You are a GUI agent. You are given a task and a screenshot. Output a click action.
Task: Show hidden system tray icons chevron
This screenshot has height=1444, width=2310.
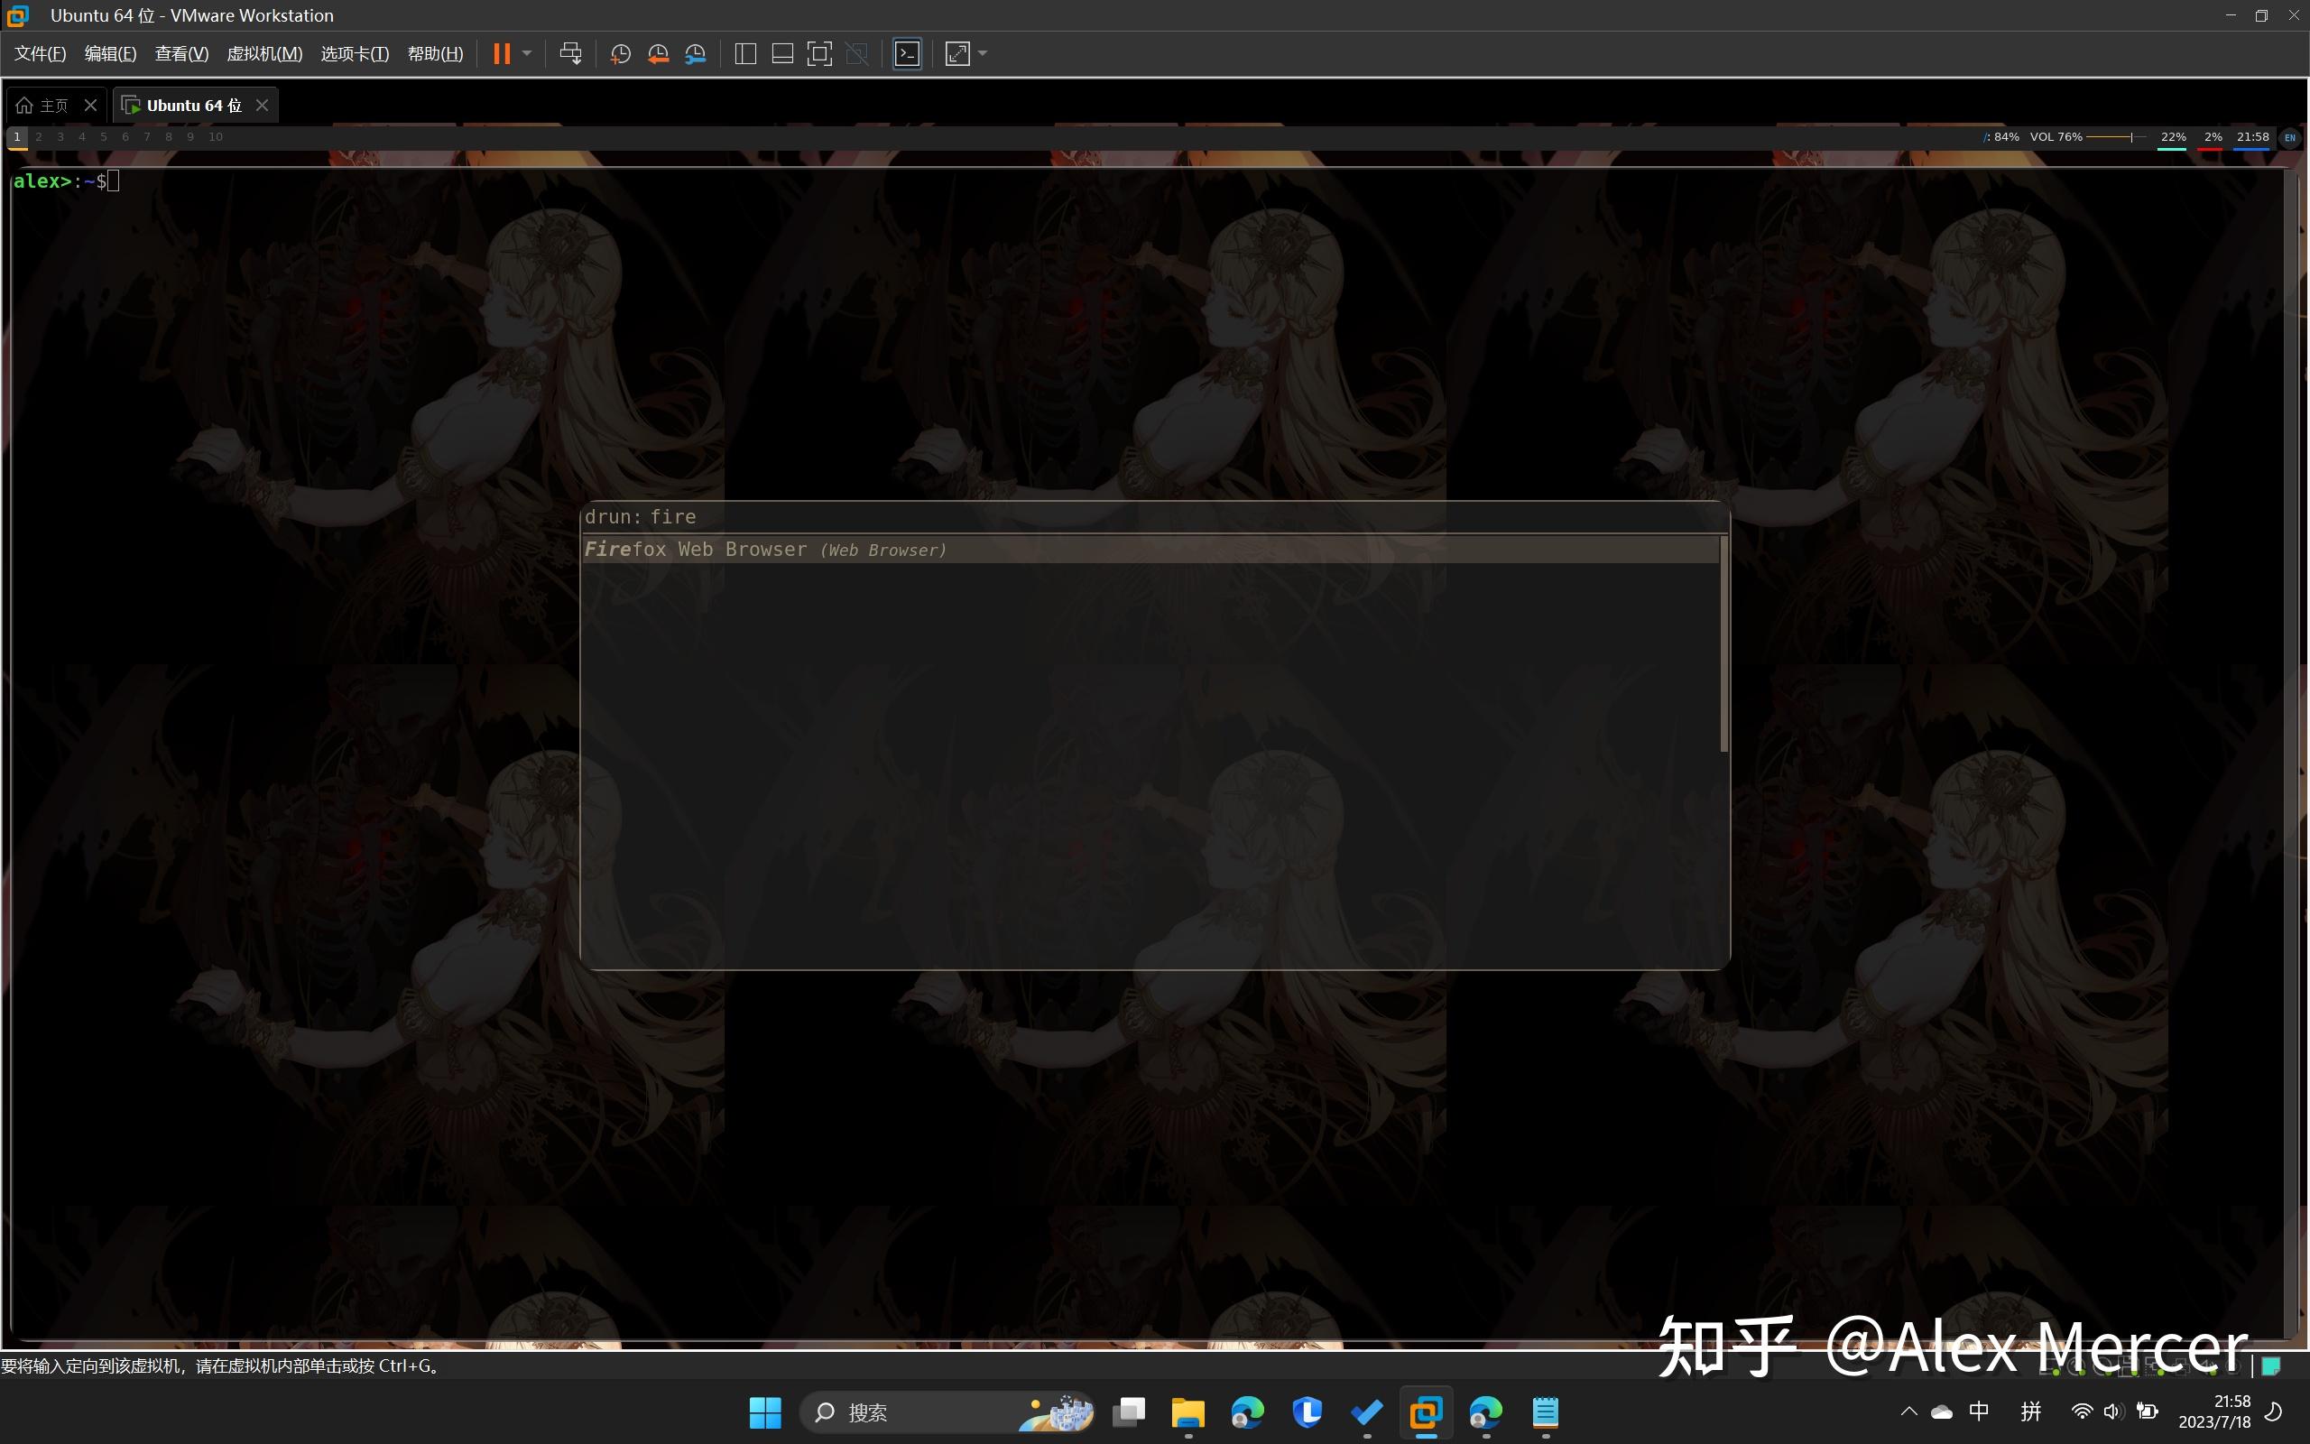(1908, 1412)
